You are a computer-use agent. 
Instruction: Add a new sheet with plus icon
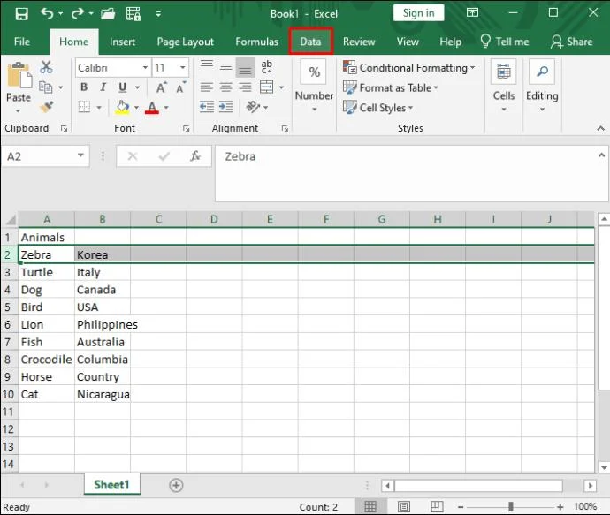coord(176,485)
